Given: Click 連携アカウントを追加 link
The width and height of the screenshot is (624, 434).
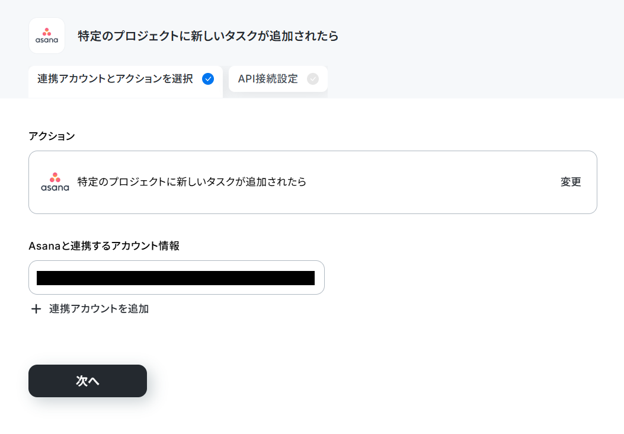Looking at the screenshot, I should coord(99,309).
